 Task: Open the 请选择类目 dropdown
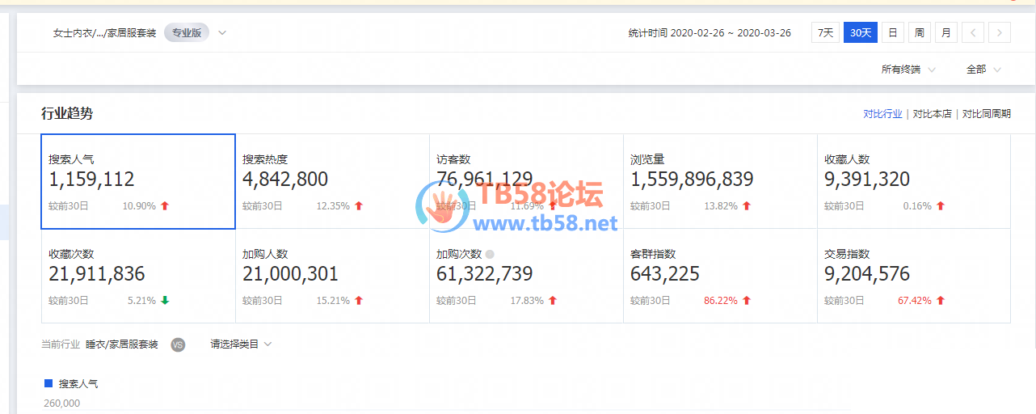coord(241,344)
